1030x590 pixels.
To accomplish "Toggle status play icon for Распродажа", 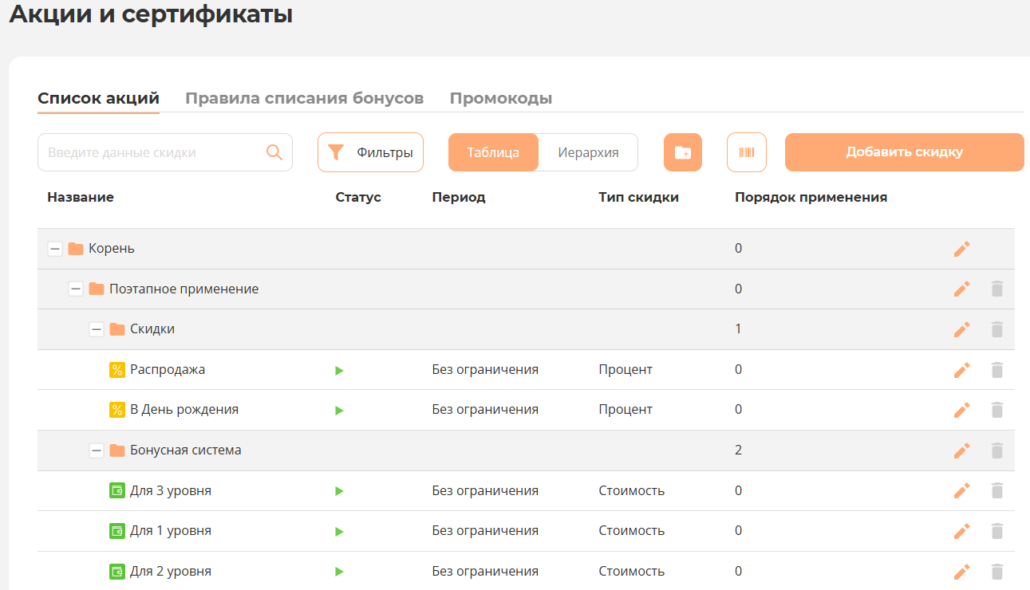I will (x=339, y=370).
